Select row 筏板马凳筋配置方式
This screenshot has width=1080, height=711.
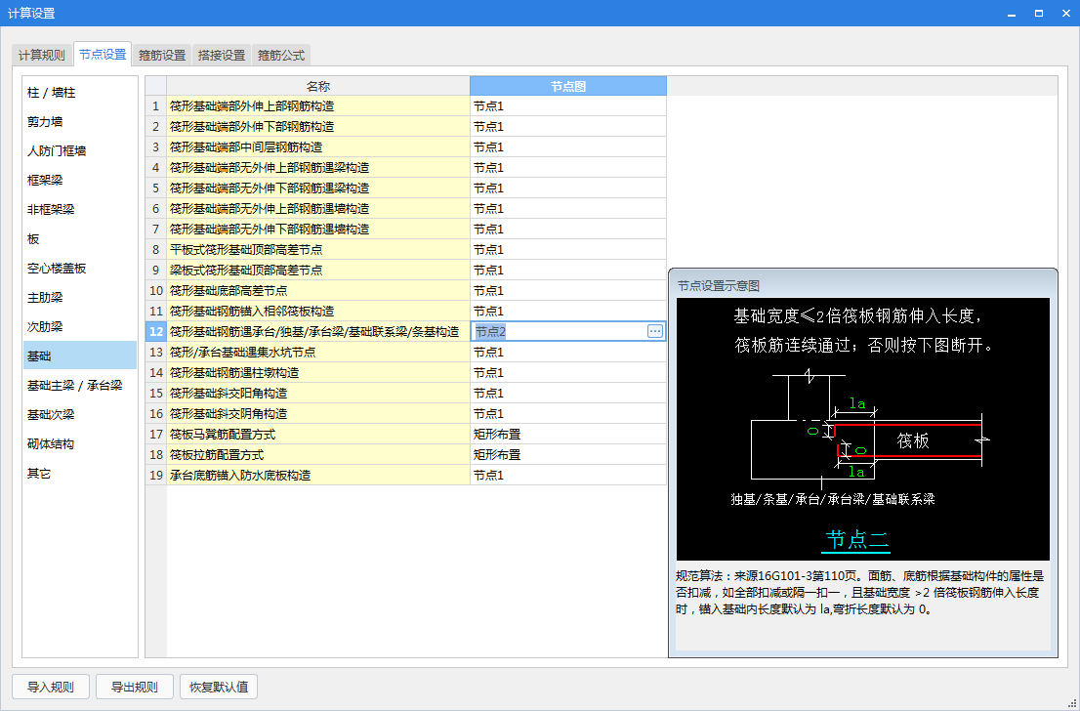pyautogui.click(x=318, y=434)
